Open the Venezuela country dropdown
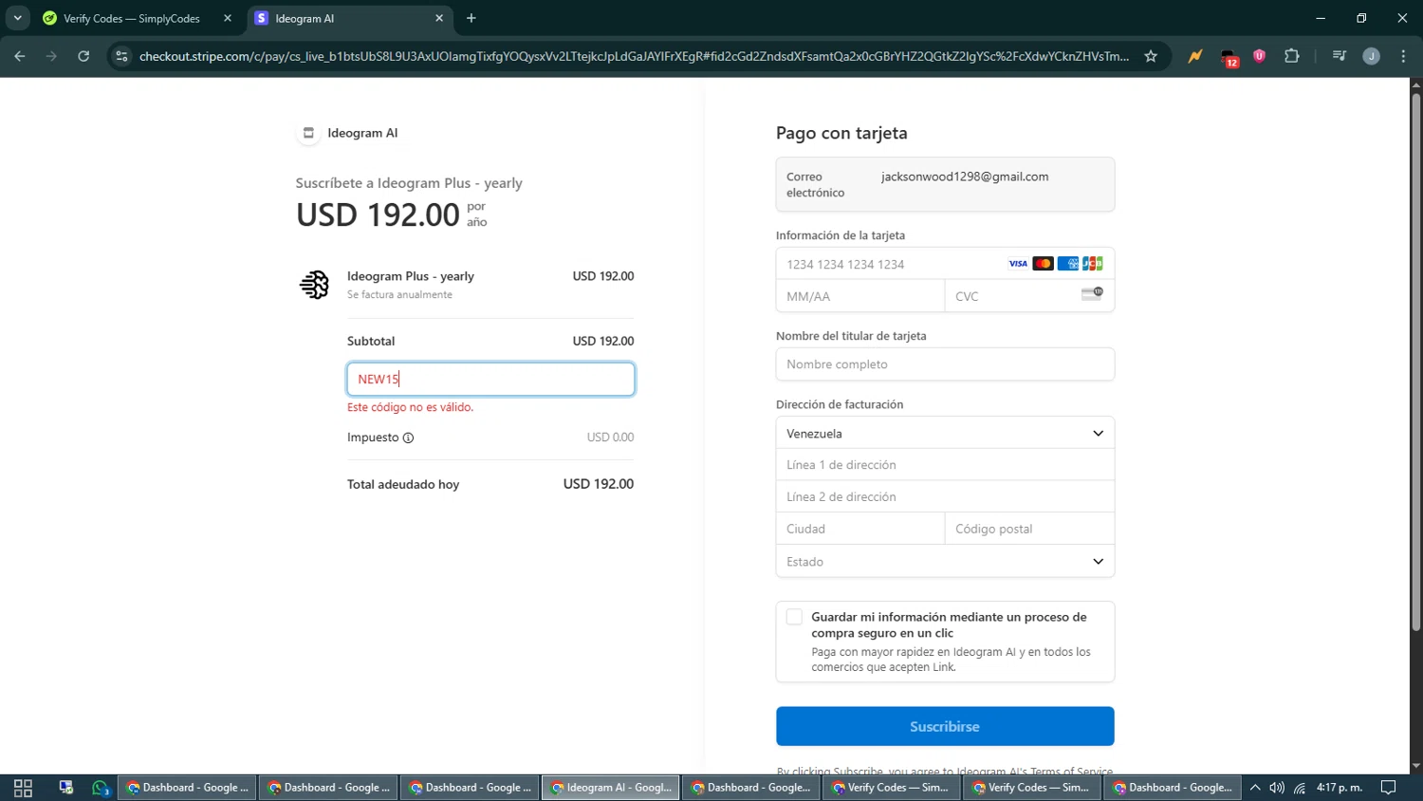Image resolution: width=1423 pixels, height=801 pixels. click(945, 433)
